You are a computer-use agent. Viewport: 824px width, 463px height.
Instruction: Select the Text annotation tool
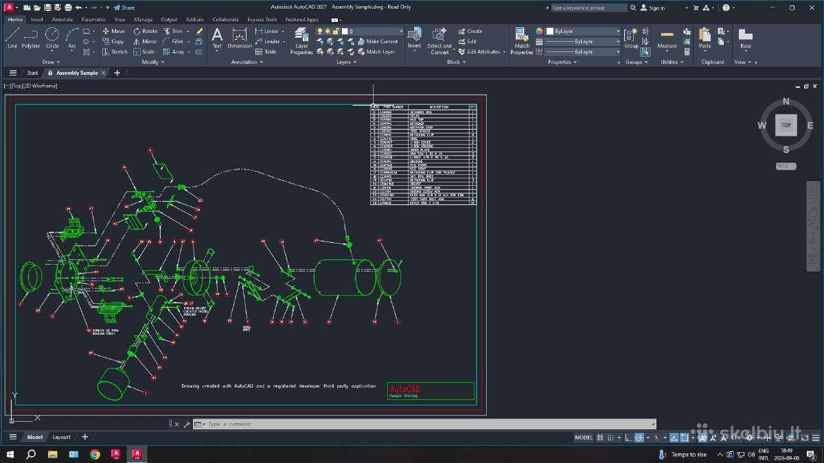pyautogui.click(x=217, y=38)
